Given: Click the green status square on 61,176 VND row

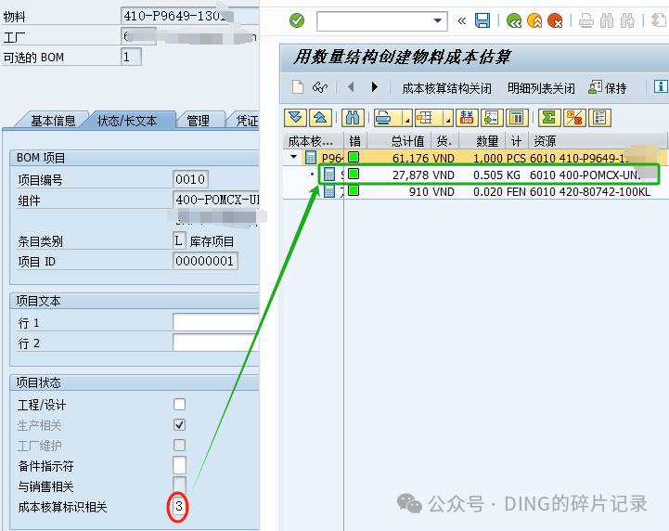Looking at the screenshot, I should [354, 157].
